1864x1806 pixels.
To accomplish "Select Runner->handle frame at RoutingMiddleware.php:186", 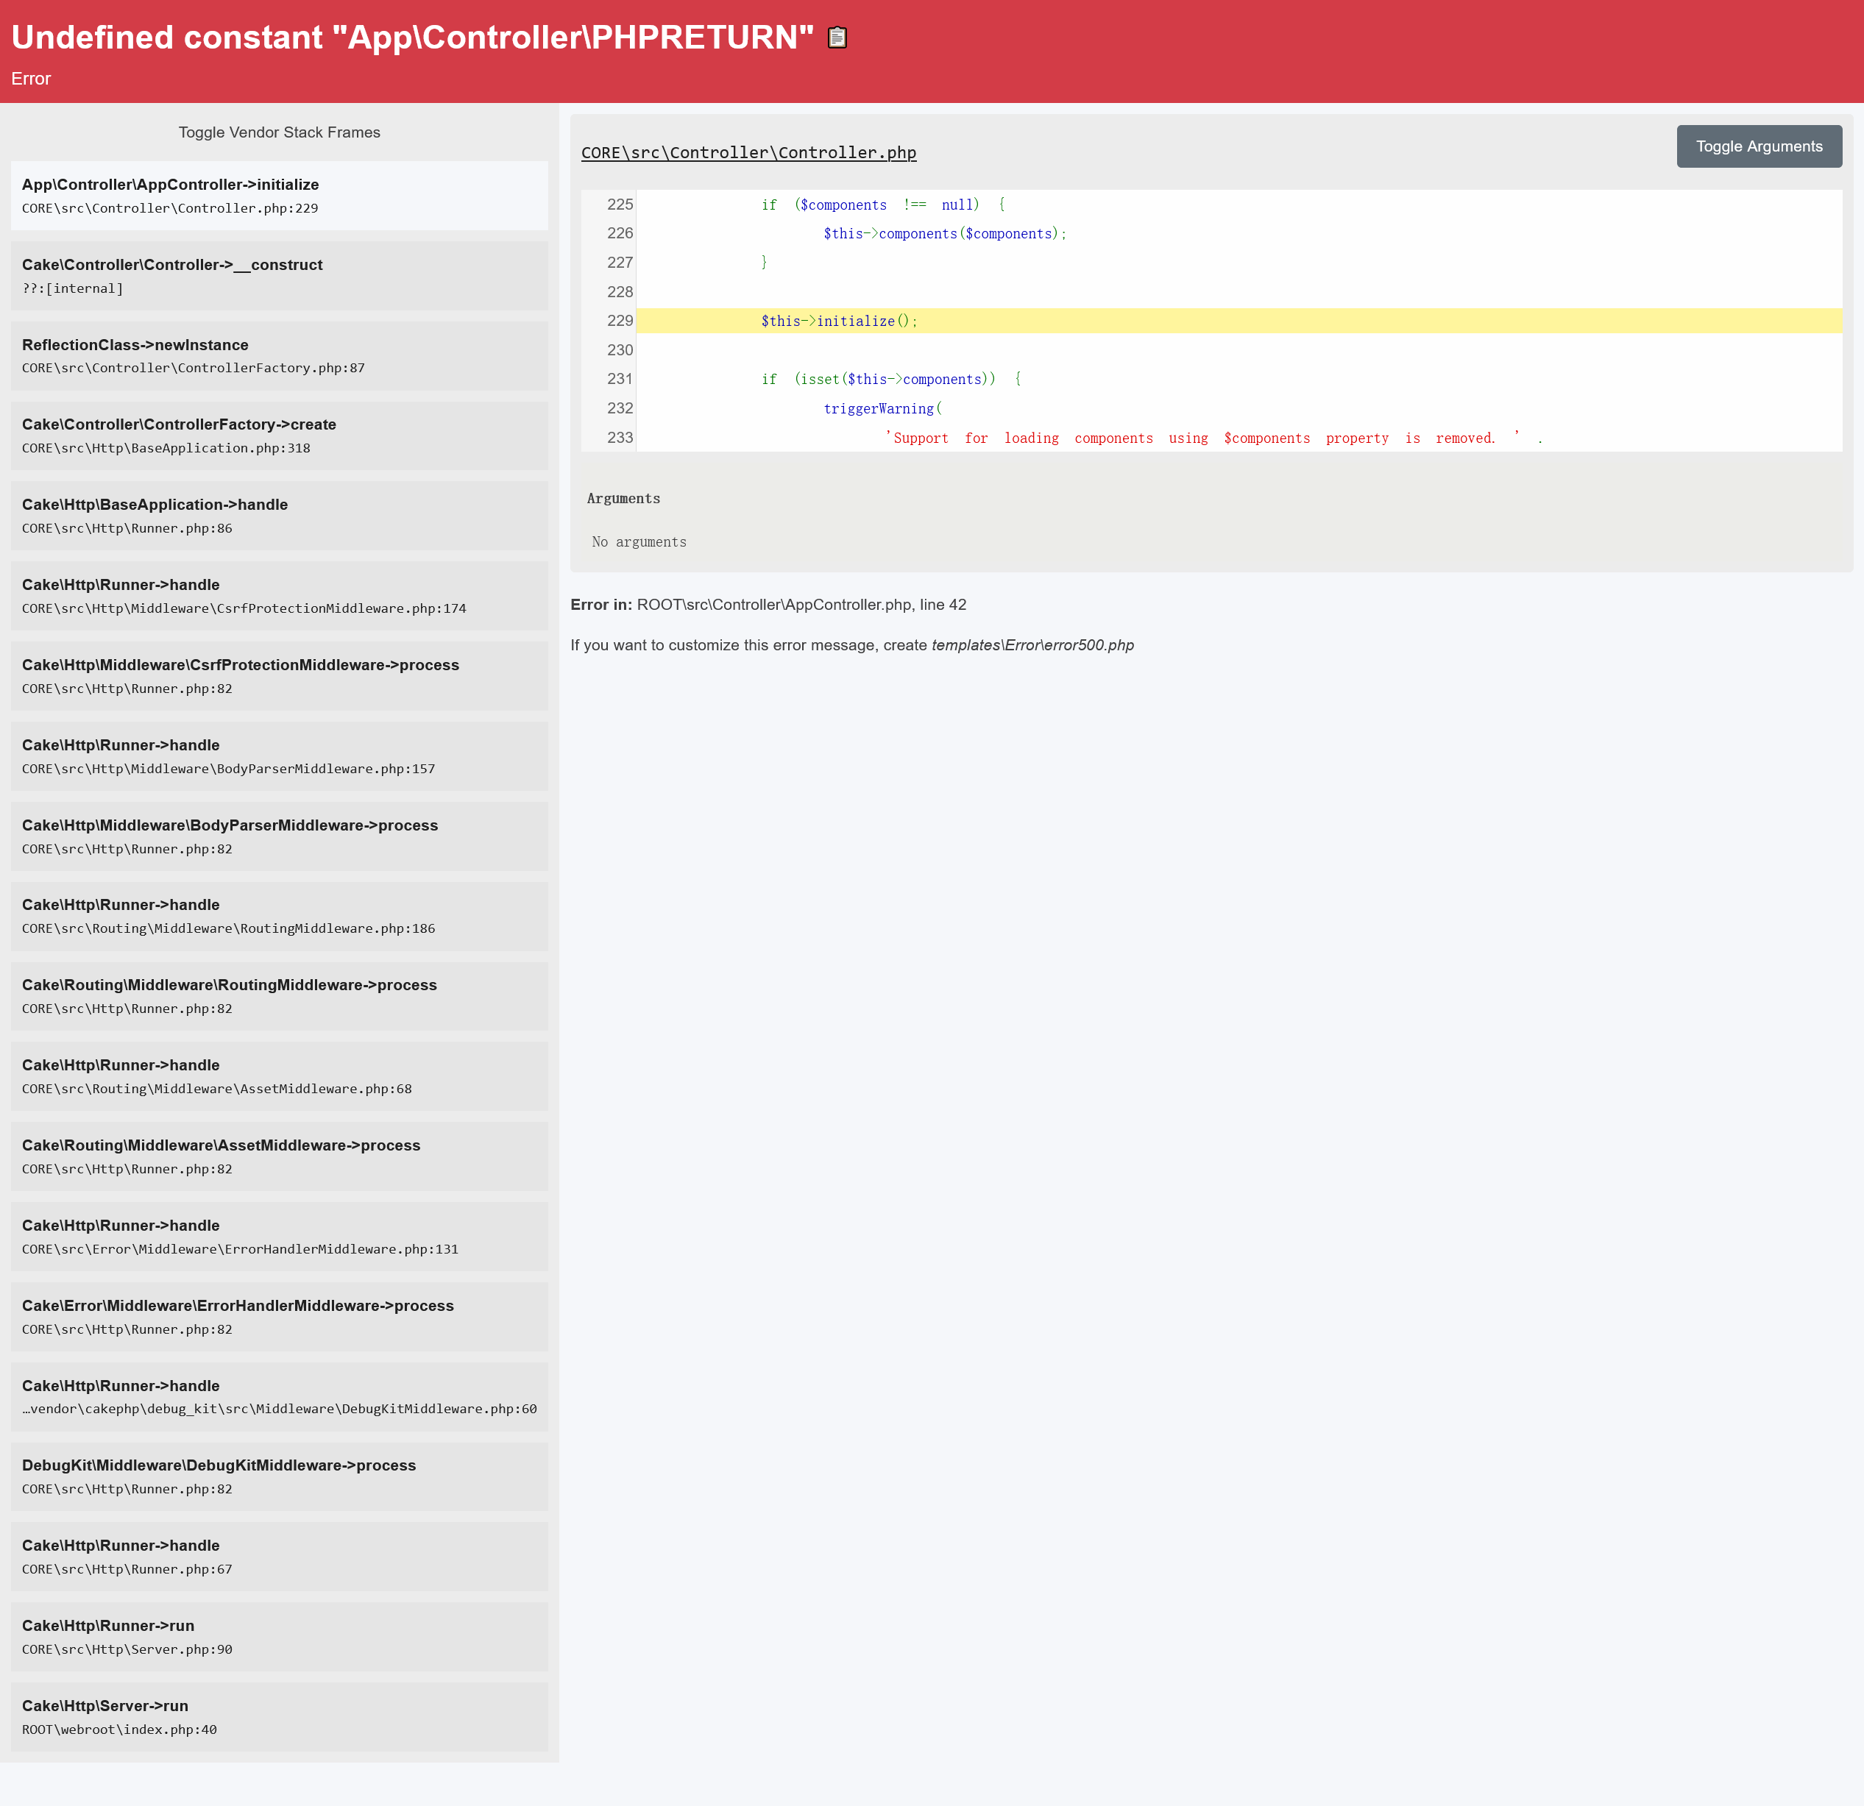I will (280, 917).
